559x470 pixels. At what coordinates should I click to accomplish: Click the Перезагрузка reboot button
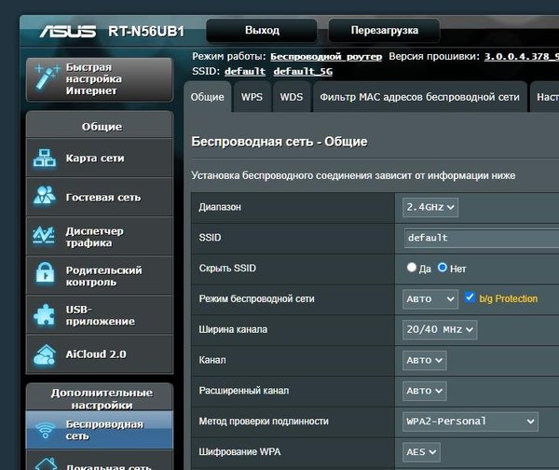(x=384, y=31)
